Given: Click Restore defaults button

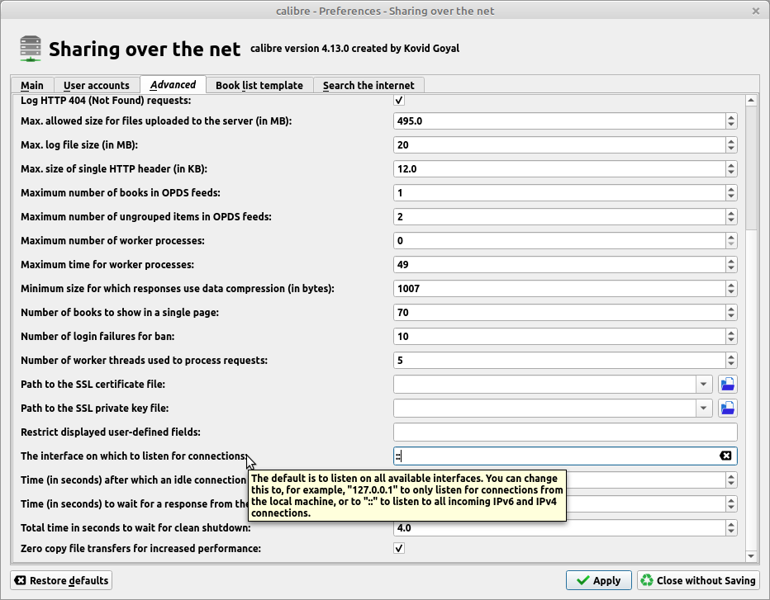Looking at the screenshot, I should [x=61, y=580].
